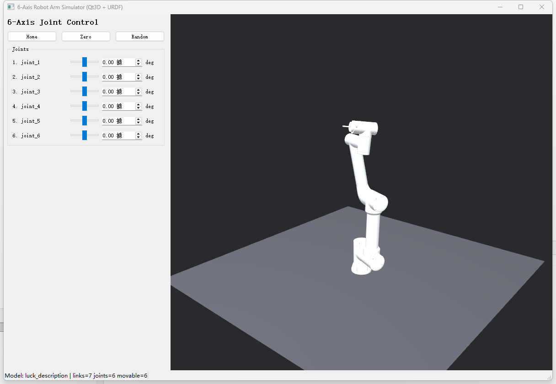Click the 'Joints' group box title

pyautogui.click(x=21, y=49)
